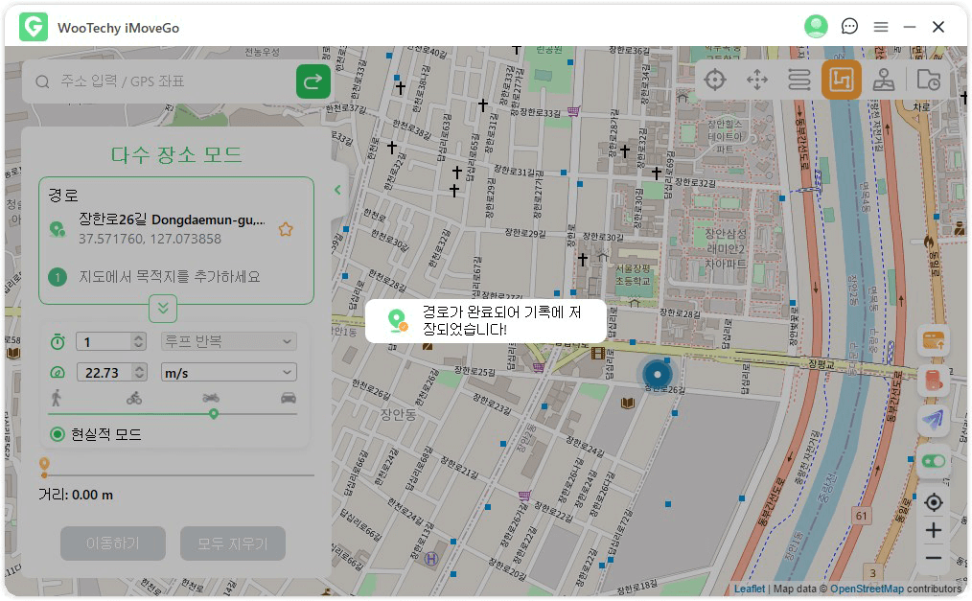The image size is (972, 601).
Task: Open the m/s speed unit dropdown
Action: point(228,372)
